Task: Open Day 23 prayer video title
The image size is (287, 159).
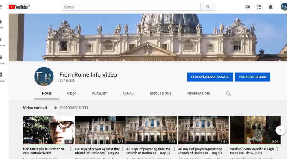Action: (x=97, y=151)
